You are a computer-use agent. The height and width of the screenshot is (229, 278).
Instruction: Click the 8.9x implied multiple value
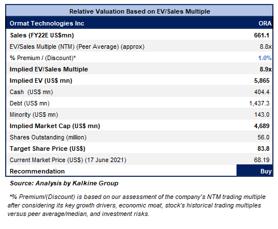click(265, 69)
